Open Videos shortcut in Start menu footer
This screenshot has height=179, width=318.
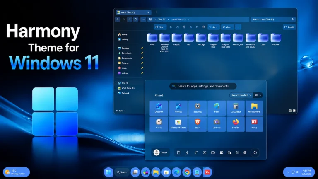pos(213,152)
